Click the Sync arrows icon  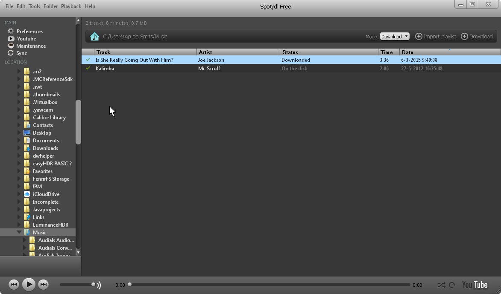(11, 53)
